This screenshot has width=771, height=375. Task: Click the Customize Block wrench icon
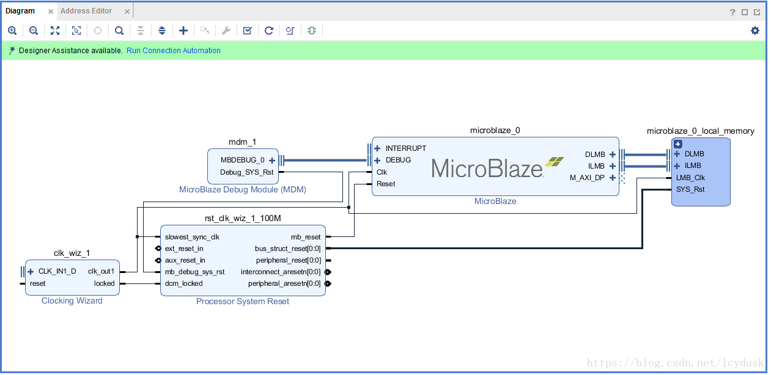226,31
